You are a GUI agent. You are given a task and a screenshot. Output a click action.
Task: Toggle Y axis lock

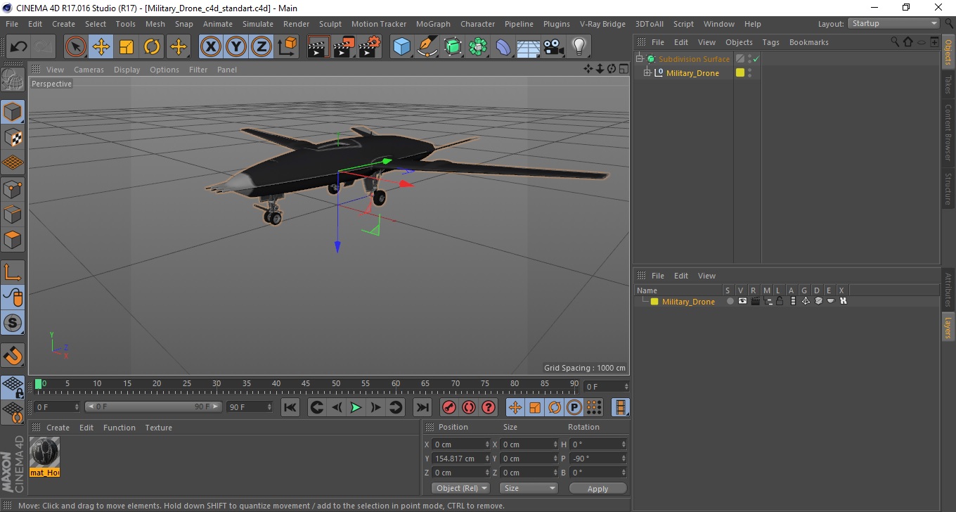tap(236, 47)
